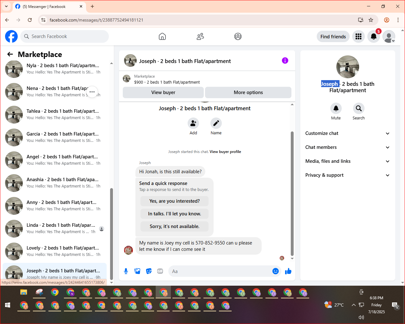This screenshot has height=324, width=405.
Task: Open the Angel conversation
Action: pyautogui.click(x=54, y=160)
